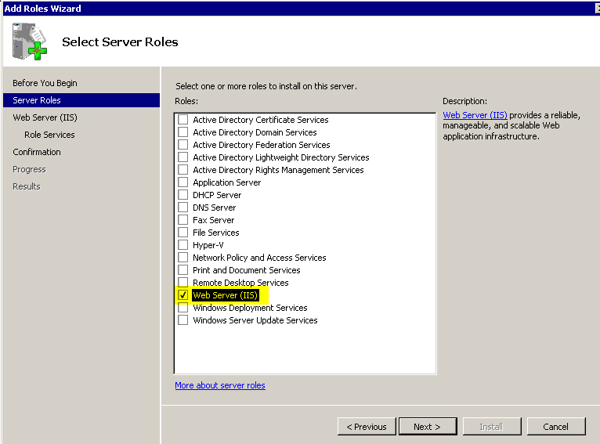The width and height of the screenshot is (600, 444).
Task: Click the server wizard header icon
Action: [30, 42]
